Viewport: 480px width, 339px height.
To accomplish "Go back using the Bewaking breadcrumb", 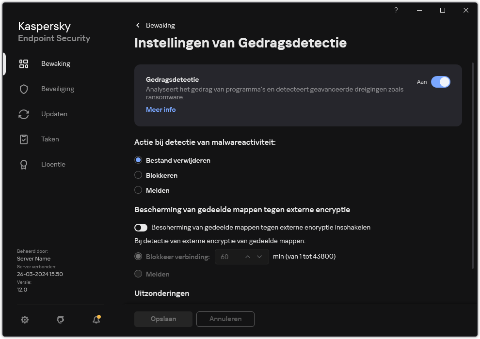I will tap(155, 25).
